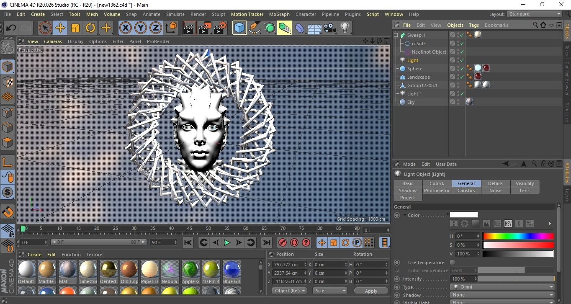Image resolution: width=571 pixels, height=304 pixels.
Task: Click on the Intensity slider bar
Action: click(517, 279)
